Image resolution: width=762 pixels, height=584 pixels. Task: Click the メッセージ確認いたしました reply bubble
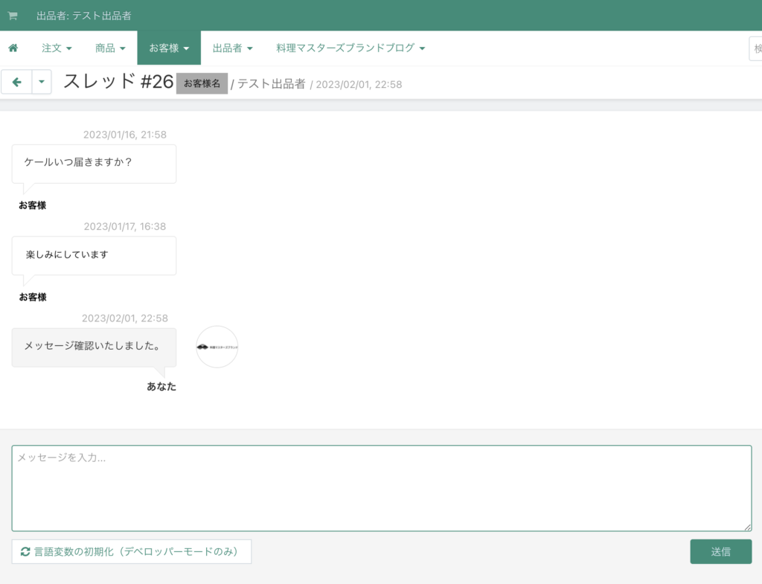[94, 347]
